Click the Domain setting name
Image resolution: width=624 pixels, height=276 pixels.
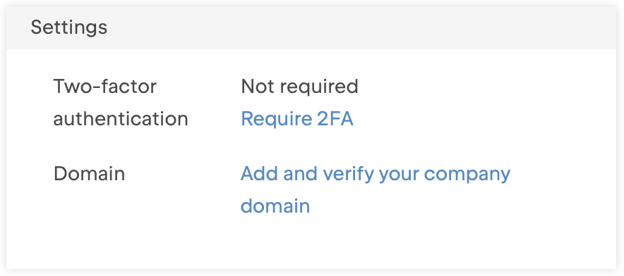click(x=89, y=173)
